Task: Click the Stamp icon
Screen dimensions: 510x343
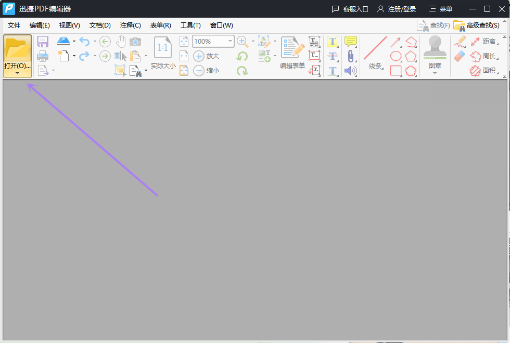Action: coord(435,47)
